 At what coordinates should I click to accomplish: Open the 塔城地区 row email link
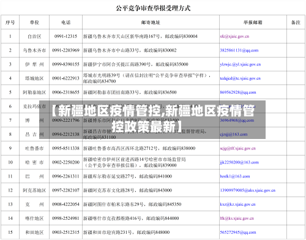point(241,78)
